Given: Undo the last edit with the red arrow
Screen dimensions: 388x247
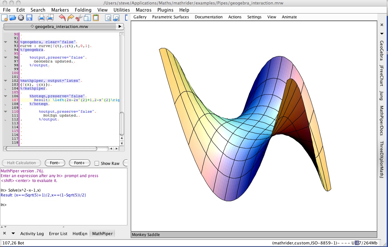Looking at the screenshot, I should (62, 18).
